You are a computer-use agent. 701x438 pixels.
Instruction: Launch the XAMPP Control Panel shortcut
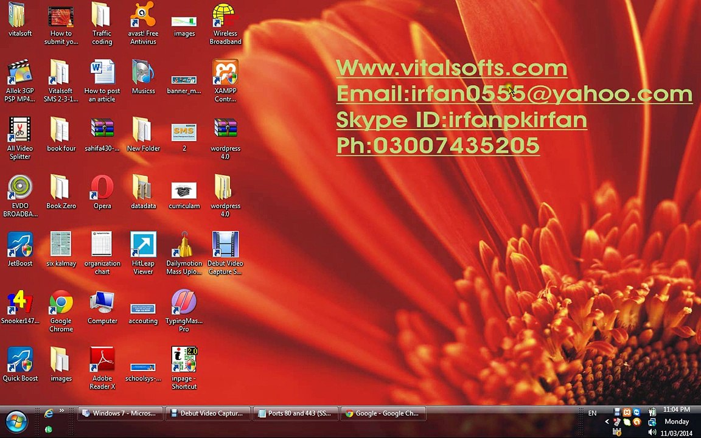point(225,81)
